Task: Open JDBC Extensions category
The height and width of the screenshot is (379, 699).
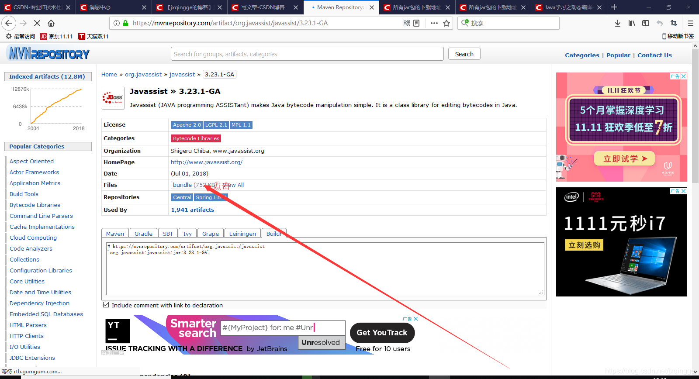Action: [32, 358]
